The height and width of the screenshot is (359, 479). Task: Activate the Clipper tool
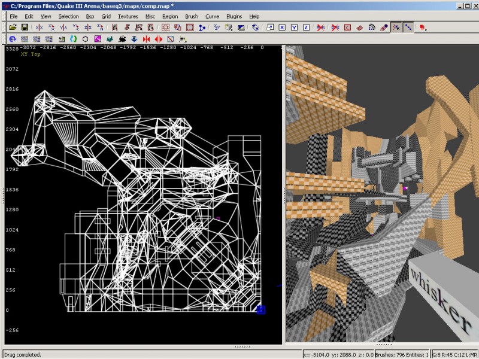click(202, 28)
